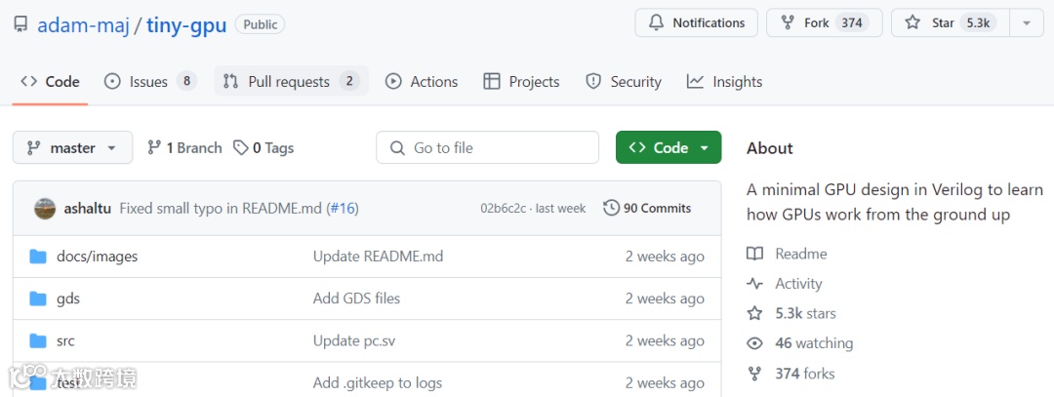Click the src folder icon
Screen dimensions: 1054x397
tap(38, 340)
